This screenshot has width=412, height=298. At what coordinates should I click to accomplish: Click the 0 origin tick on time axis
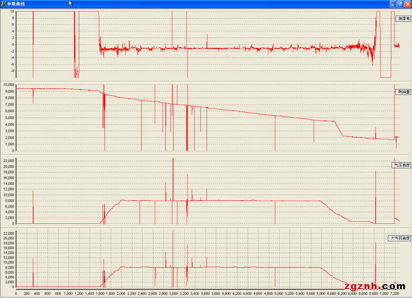click(x=16, y=294)
